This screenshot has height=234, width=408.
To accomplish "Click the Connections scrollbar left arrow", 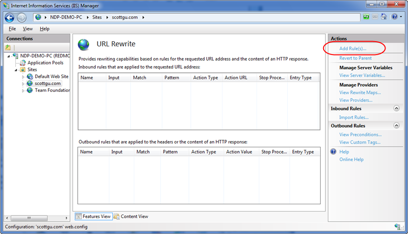I will coord(7,218).
